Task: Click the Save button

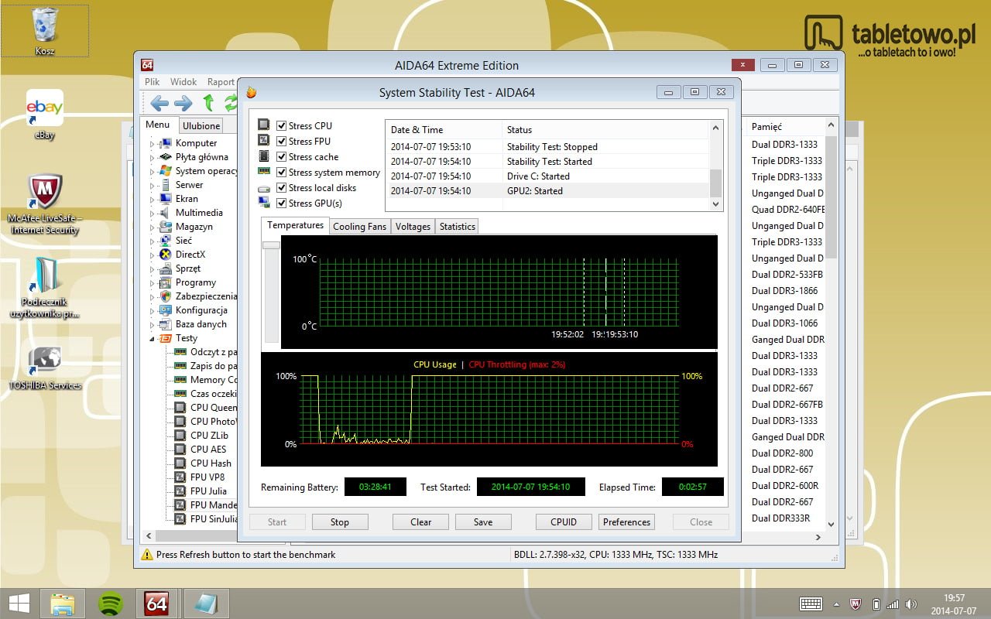Action: pos(483,522)
